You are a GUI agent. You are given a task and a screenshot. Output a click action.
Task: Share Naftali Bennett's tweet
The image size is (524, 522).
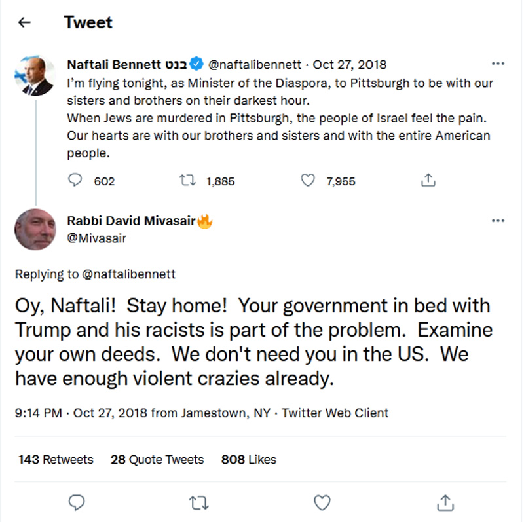point(428,180)
